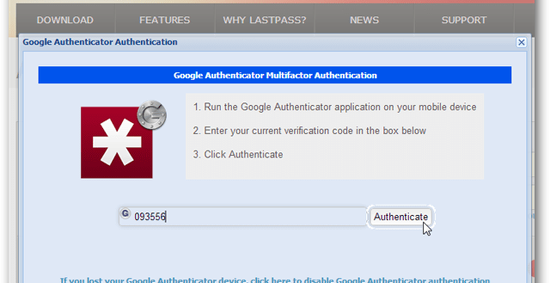Screen dimensions: 550x283
Task: Click the blue Multifactor Authentication header
Action: [x=274, y=75]
